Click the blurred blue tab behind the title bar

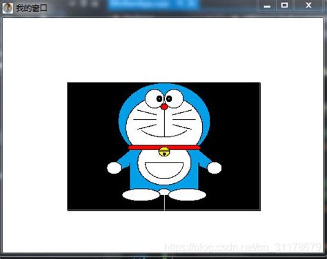153,5
